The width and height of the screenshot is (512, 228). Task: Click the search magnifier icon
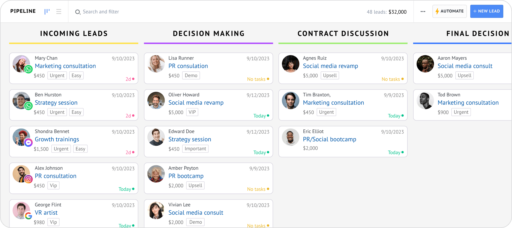77,12
